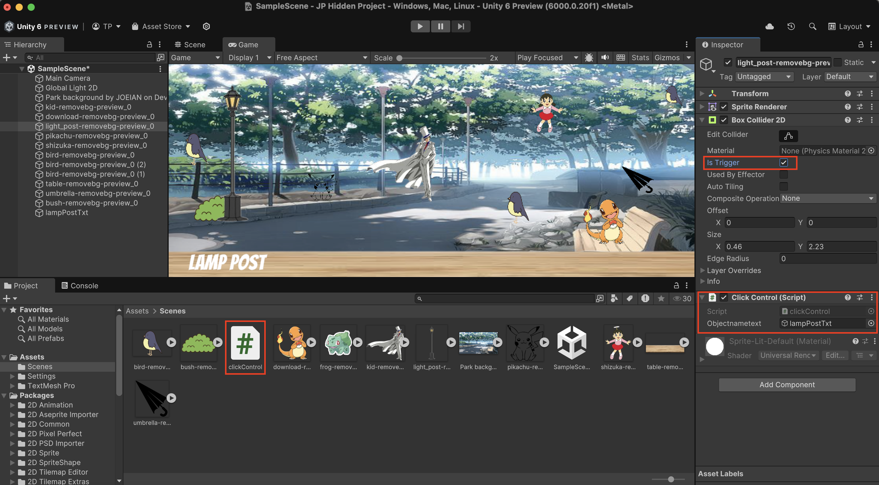Collapse the SampleScene tree node
The image size is (879, 485).
(22, 69)
